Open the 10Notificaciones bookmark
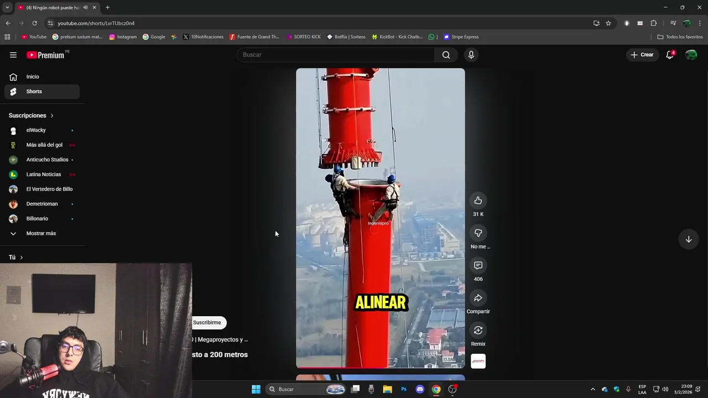This screenshot has width=708, height=398. (203, 37)
